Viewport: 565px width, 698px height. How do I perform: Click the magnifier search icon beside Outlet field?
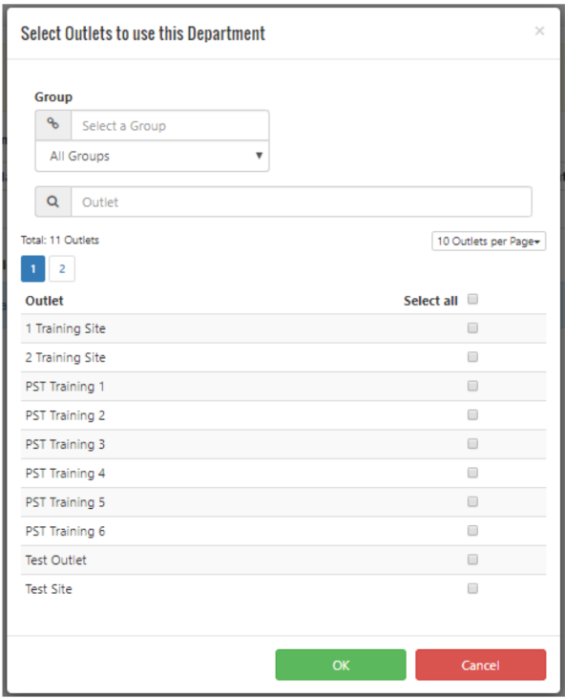tap(52, 201)
